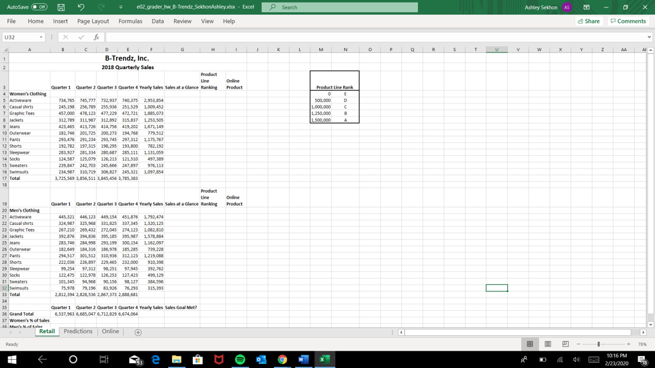655x368 pixels.
Task: Click the Undo arrow icon
Action: pos(81,7)
